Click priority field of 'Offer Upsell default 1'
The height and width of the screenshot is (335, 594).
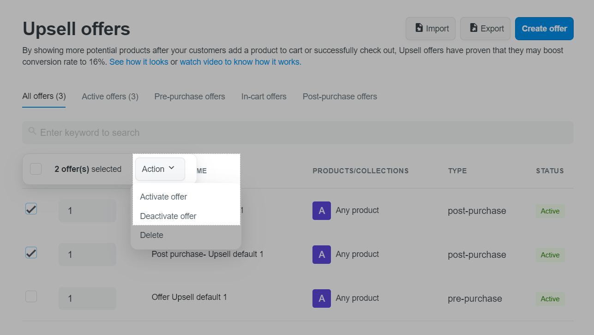(87, 298)
